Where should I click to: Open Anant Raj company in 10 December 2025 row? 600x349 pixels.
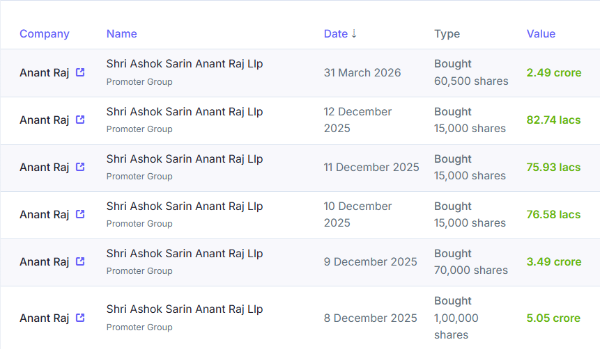pos(45,215)
